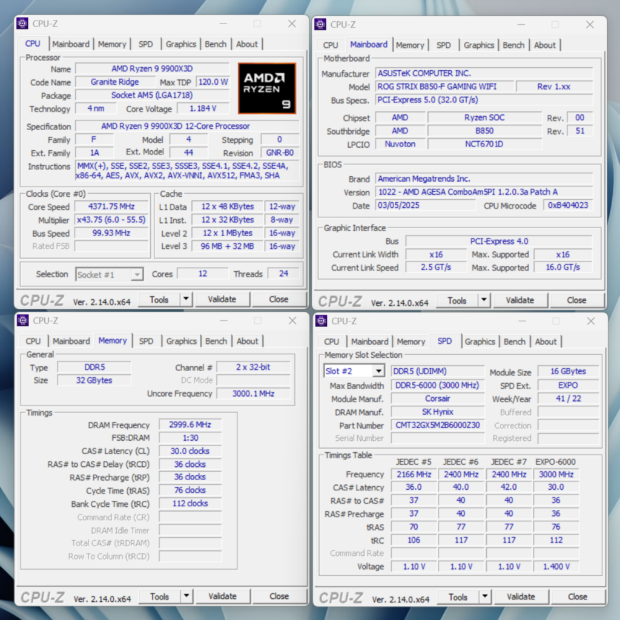This screenshot has height=620, width=620.
Task: Open the Graphics tab in the top-left CPU window
Action: click(181, 44)
